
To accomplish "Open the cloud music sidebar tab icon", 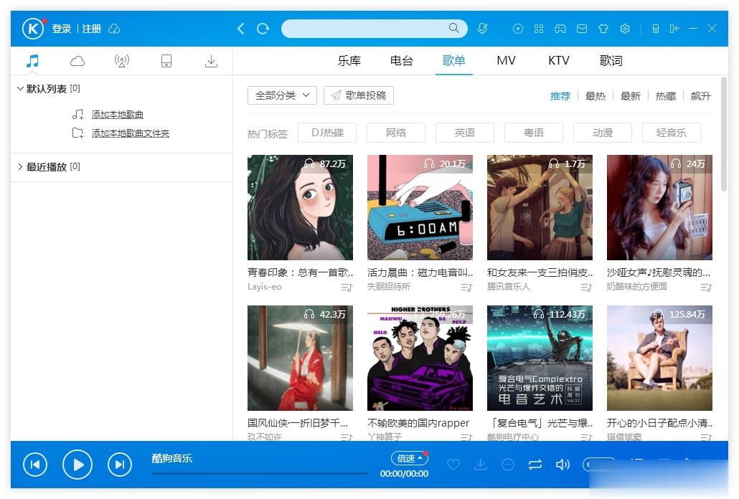I will [x=77, y=61].
